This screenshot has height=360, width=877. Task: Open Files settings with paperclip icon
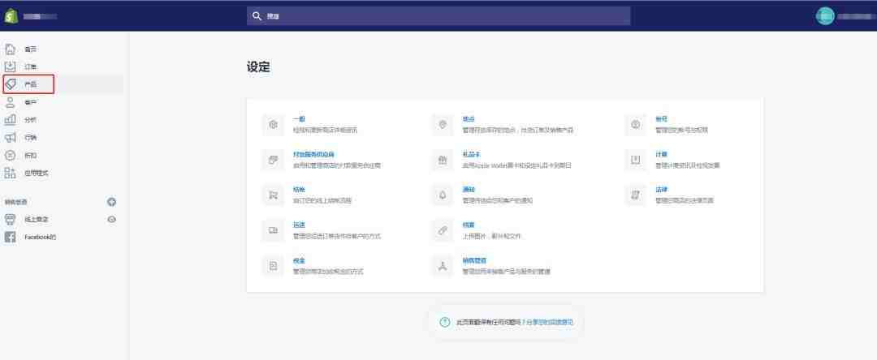[x=443, y=230]
